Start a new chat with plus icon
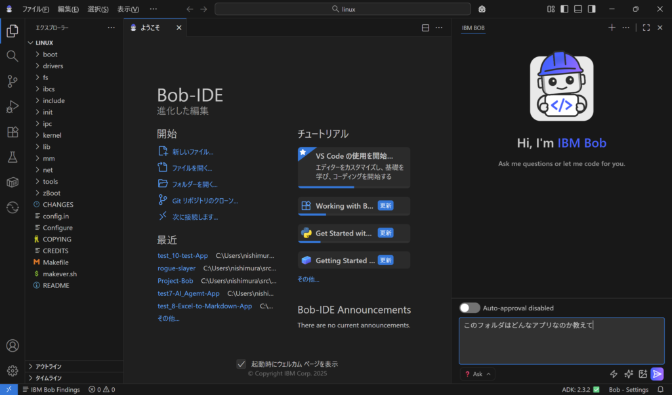Viewport: 672px width, 395px height. 612,28
